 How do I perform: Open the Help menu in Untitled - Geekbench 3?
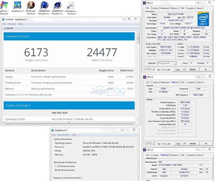(20, 24)
